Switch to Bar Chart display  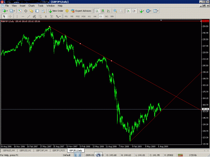tap(97, 11)
